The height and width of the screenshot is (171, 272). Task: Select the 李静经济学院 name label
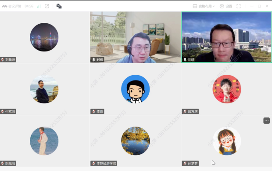click(104, 163)
